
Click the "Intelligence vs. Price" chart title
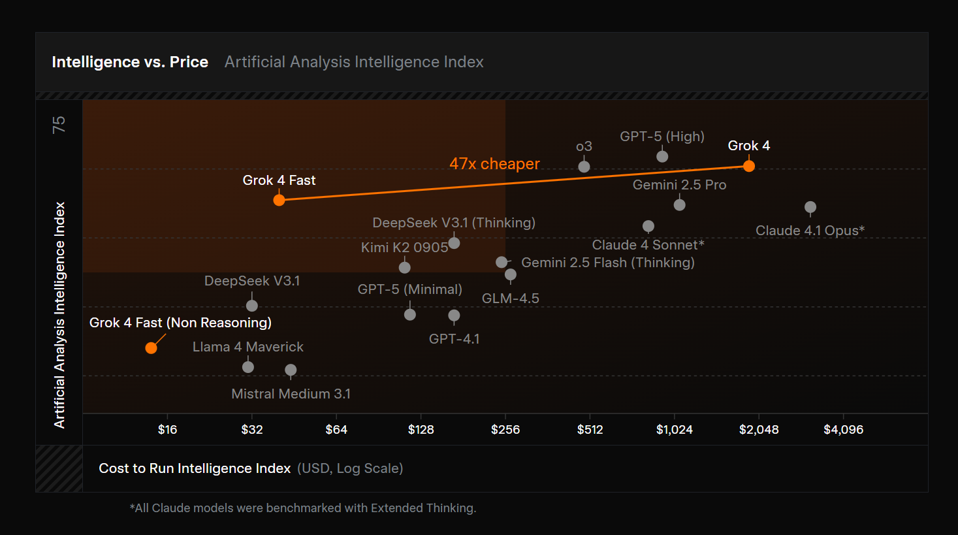tap(130, 62)
